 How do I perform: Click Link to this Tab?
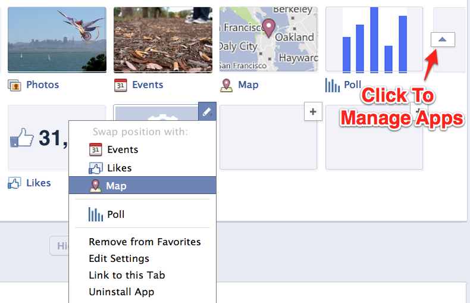[x=127, y=275]
